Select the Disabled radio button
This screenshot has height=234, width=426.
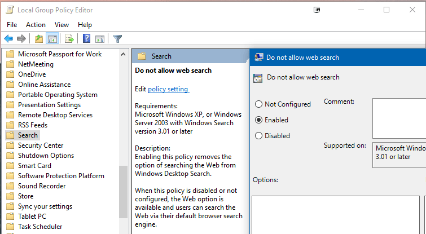pyautogui.click(x=258, y=136)
